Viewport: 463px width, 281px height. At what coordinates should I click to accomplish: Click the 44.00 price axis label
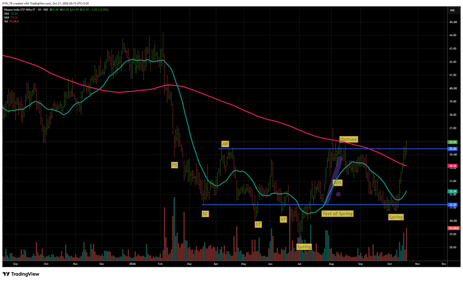pyautogui.click(x=453, y=36)
